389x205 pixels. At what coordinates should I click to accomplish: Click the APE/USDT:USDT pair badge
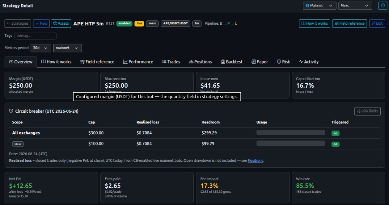[x=176, y=24]
